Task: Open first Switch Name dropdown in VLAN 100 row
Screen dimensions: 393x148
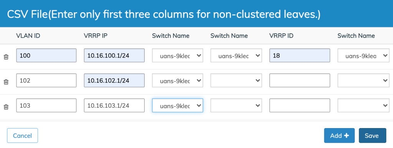Action: click(177, 55)
